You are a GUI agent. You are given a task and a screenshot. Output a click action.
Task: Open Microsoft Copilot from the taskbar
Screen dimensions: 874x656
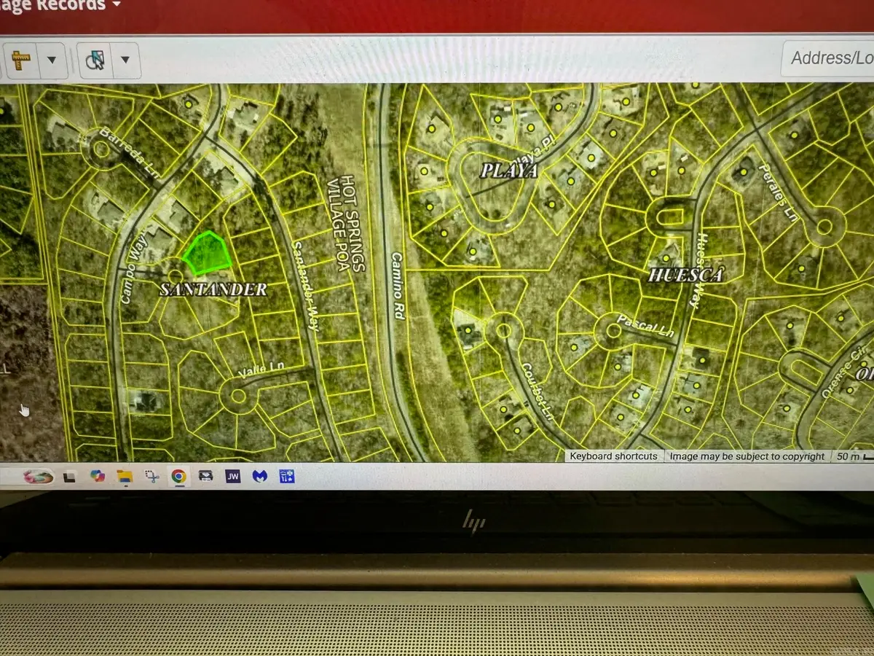[97, 477]
